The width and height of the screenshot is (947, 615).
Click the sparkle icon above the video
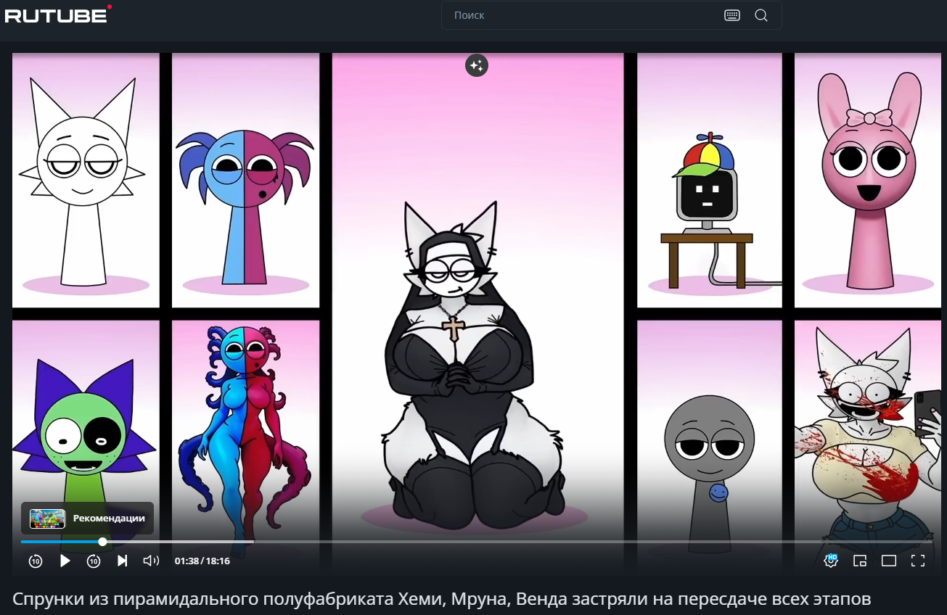(x=477, y=65)
